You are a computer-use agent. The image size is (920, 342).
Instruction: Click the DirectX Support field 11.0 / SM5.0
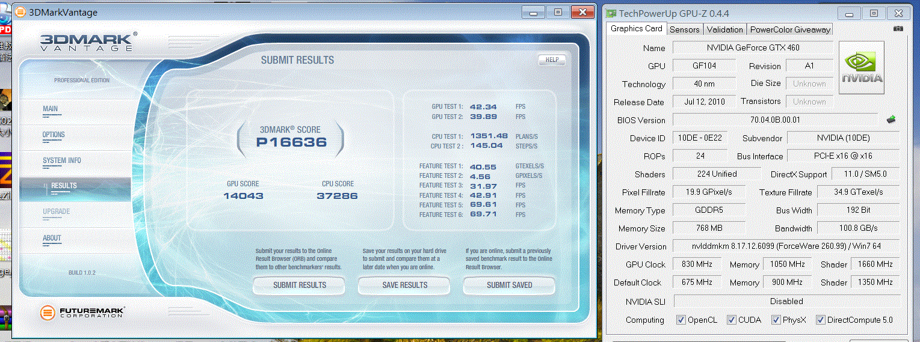coord(865,174)
